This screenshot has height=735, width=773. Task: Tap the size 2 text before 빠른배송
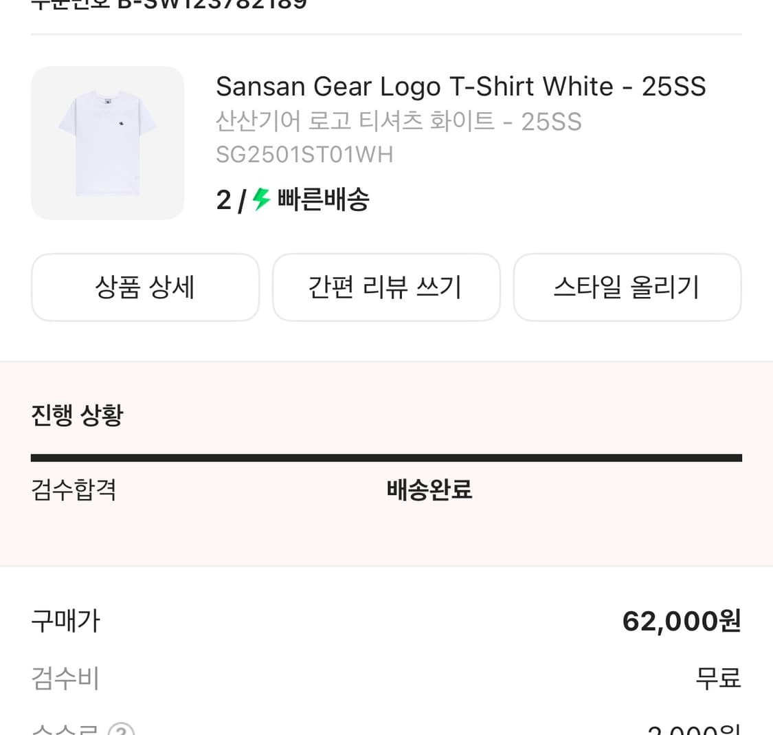point(223,200)
